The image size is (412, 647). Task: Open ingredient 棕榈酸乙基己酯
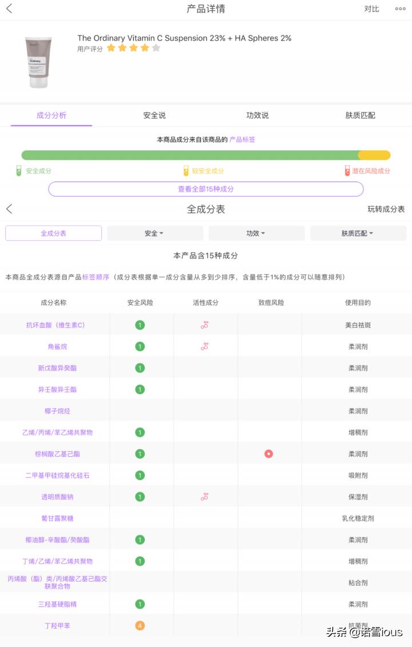click(57, 454)
